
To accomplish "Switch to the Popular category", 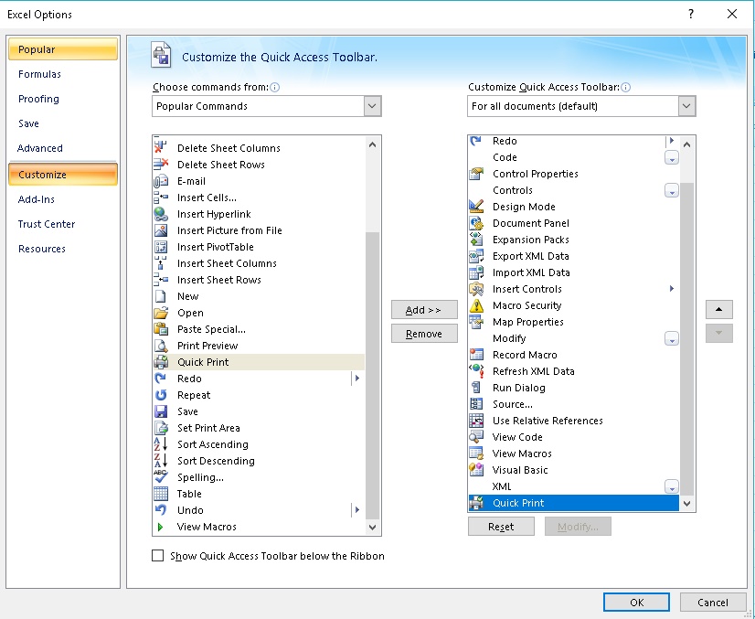I will tap(63, 49).
